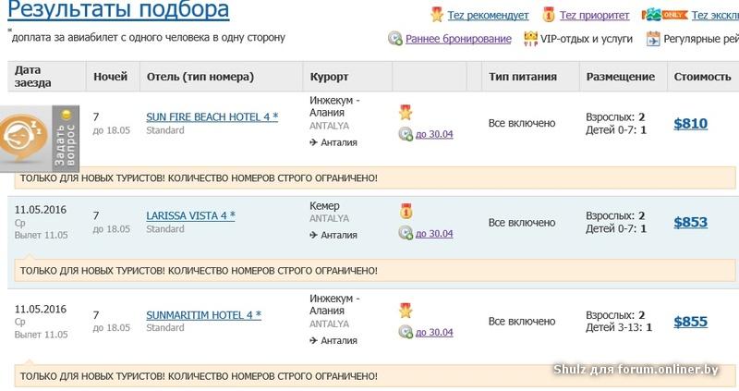Image resolution: width=739 pixels, height=391 pixels.
Task: Click the Регулярные рейсы calendar icon
Action: 653,39
